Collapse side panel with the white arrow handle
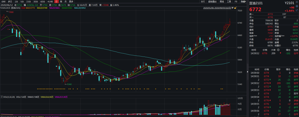The width and height of the screenshot is (299, 117). coord(248,72)
